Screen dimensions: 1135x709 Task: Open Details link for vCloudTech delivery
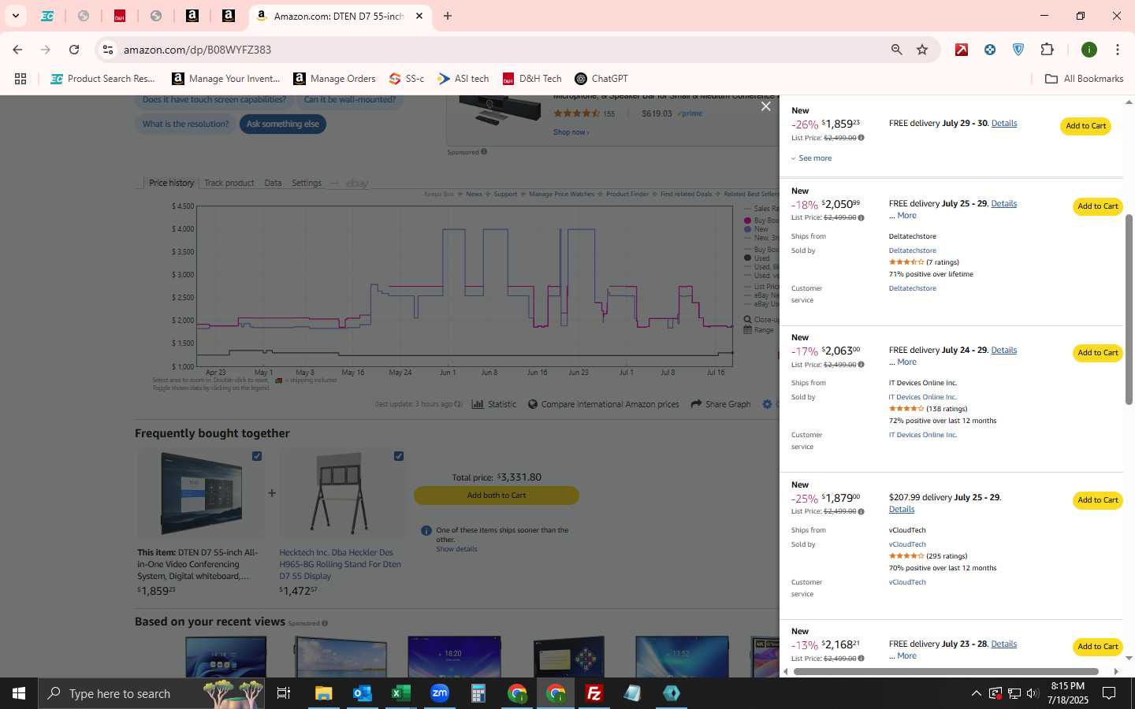[x=902, y=510]
